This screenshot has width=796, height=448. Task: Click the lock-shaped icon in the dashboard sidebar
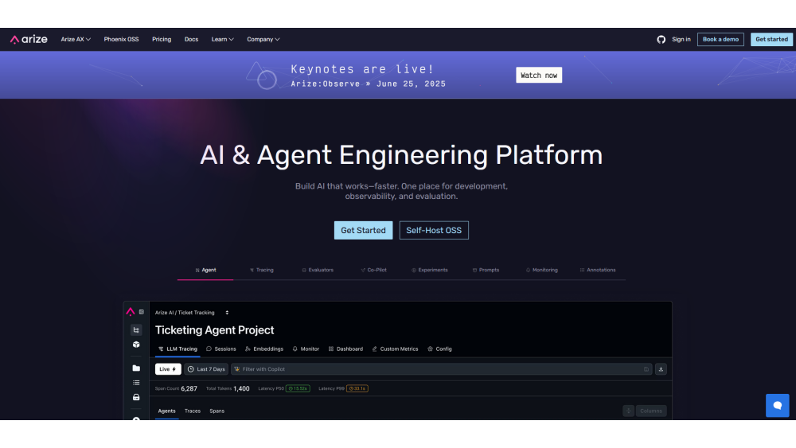point(136,397)
